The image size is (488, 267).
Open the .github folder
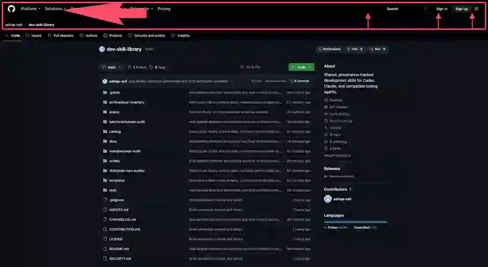tap(115, 92)
